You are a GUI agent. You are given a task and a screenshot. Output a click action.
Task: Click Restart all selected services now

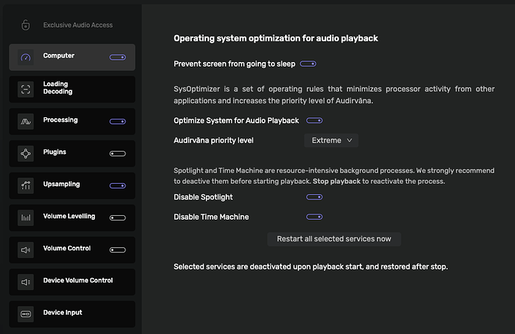click(334, 239)
